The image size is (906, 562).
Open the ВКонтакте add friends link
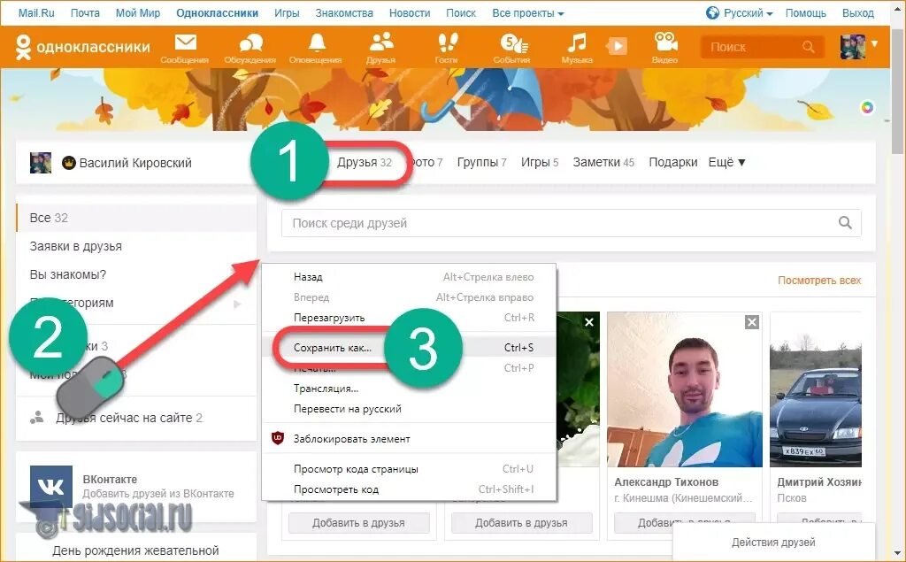(x=157, y=494)
